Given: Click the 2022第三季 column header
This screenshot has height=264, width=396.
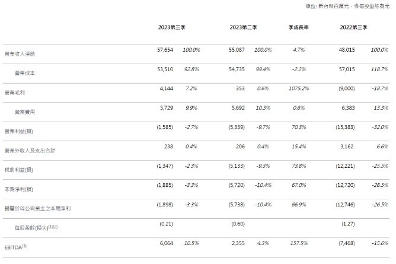Looking at the screenshot, I should click(355, 27).
